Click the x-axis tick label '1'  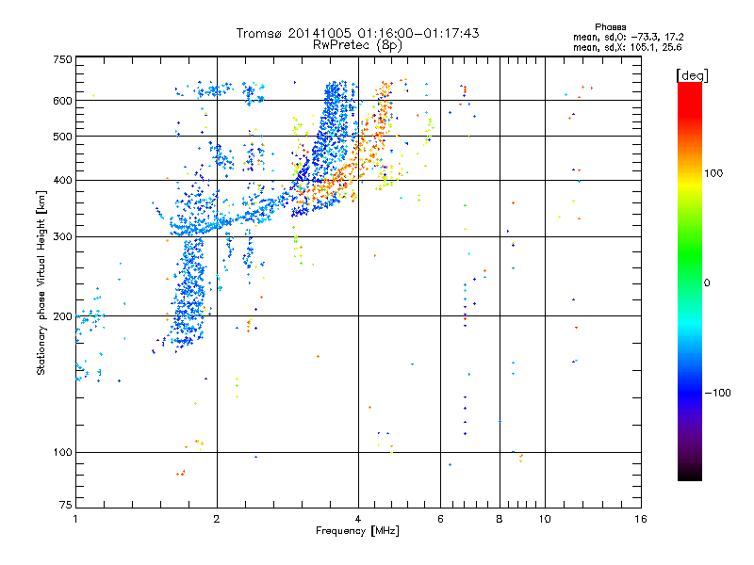coord(75,519)
